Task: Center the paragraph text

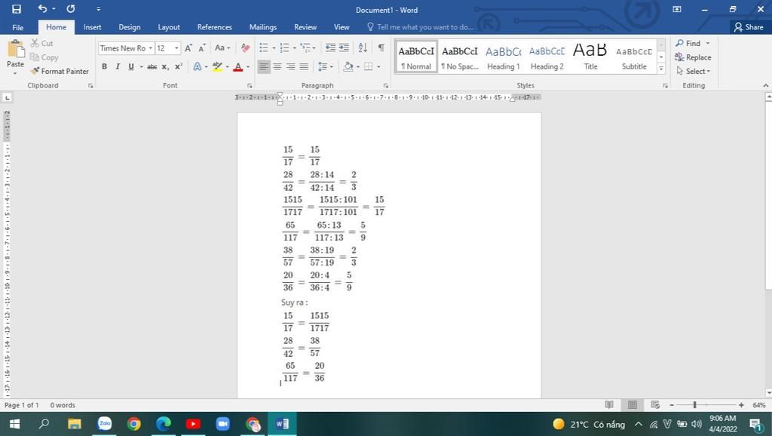Action: [277, 66]
